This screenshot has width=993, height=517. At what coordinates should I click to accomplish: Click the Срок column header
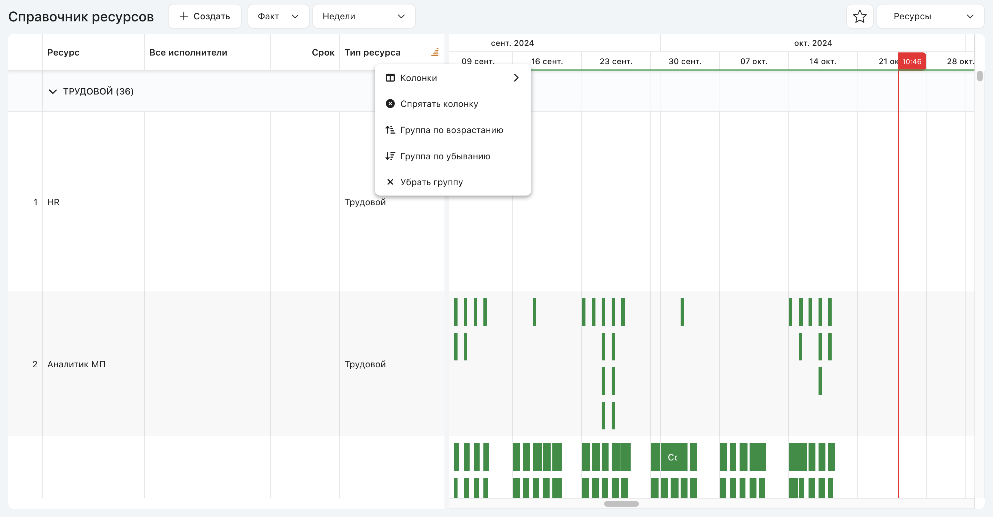(x=305, y=52)
